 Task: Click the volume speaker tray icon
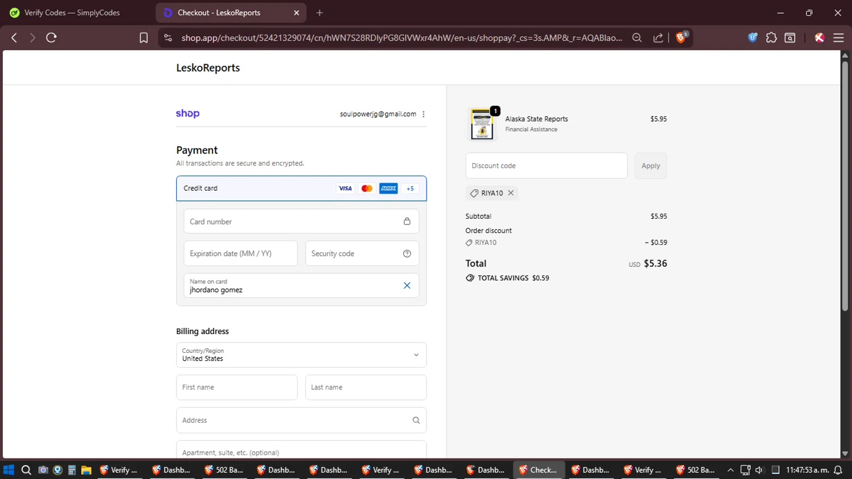tap(759, 470)
